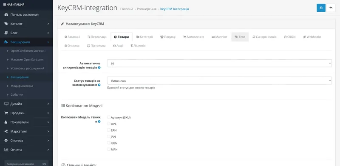
Task: Switch to the Синхронізація tab
Action: [264, 37]
